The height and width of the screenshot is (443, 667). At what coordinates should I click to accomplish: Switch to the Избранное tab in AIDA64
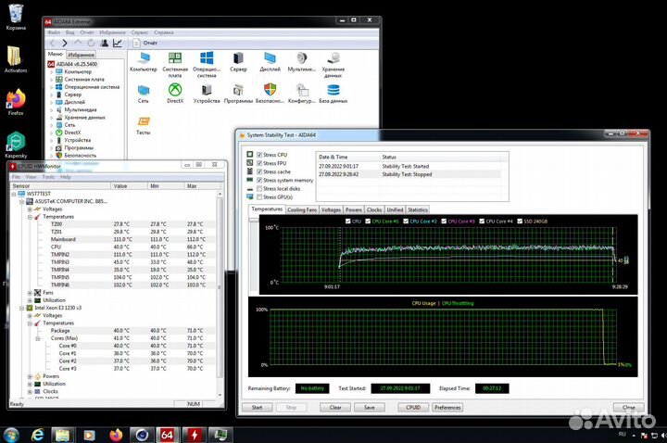click(81, 55)
